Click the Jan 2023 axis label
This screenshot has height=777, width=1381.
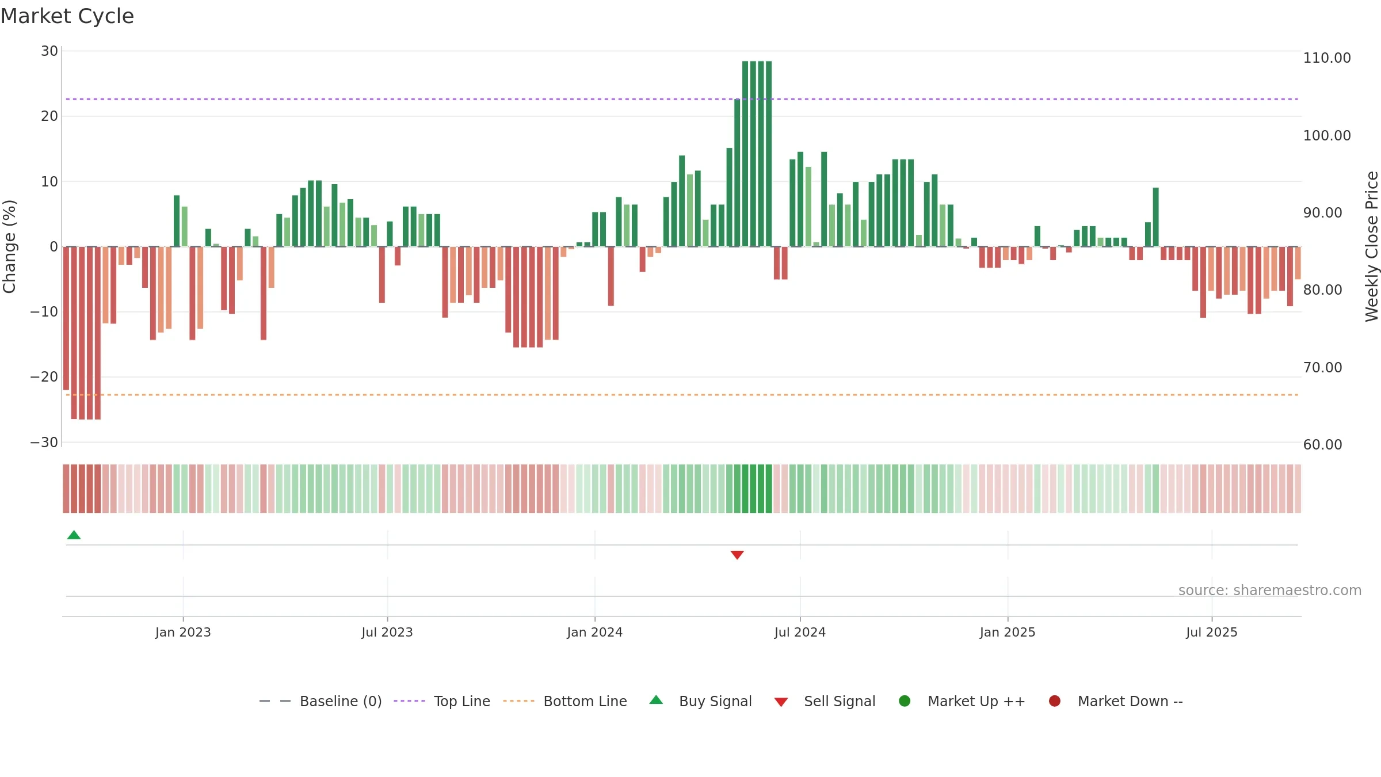pos(183,632)
